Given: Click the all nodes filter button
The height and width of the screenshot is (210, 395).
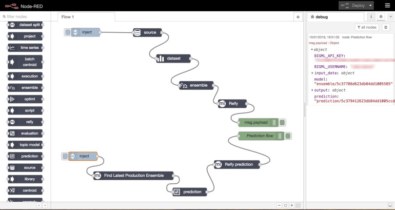Looking at the screenshot, I should click(367, 27).
